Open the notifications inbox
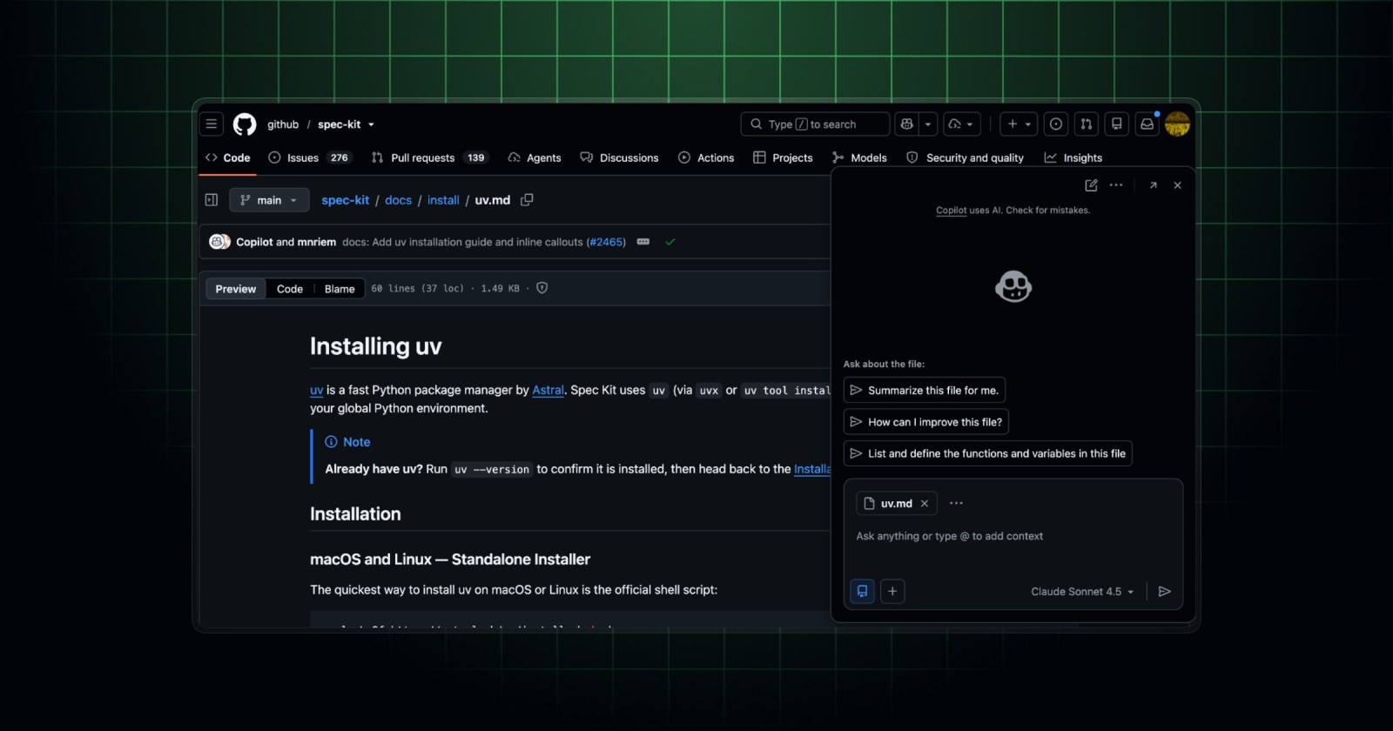The width and height of the screenshot is (1393, 731). pyautogui.click(x=1147, y=124)
